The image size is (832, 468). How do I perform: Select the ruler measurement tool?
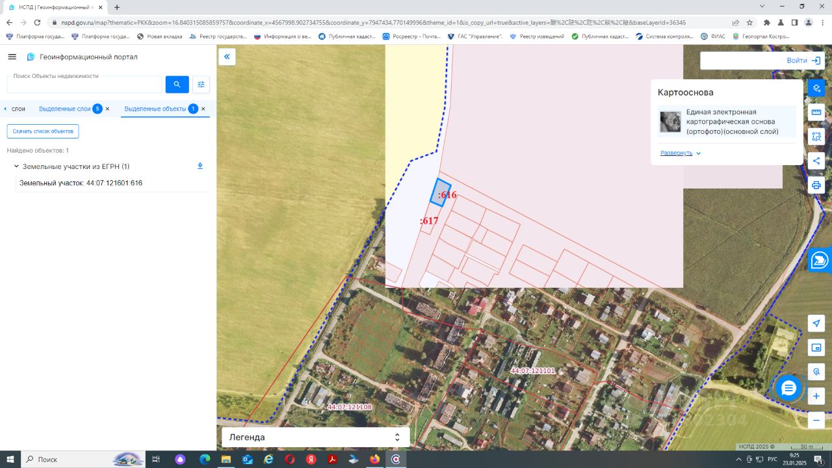(x=816, y=112)
